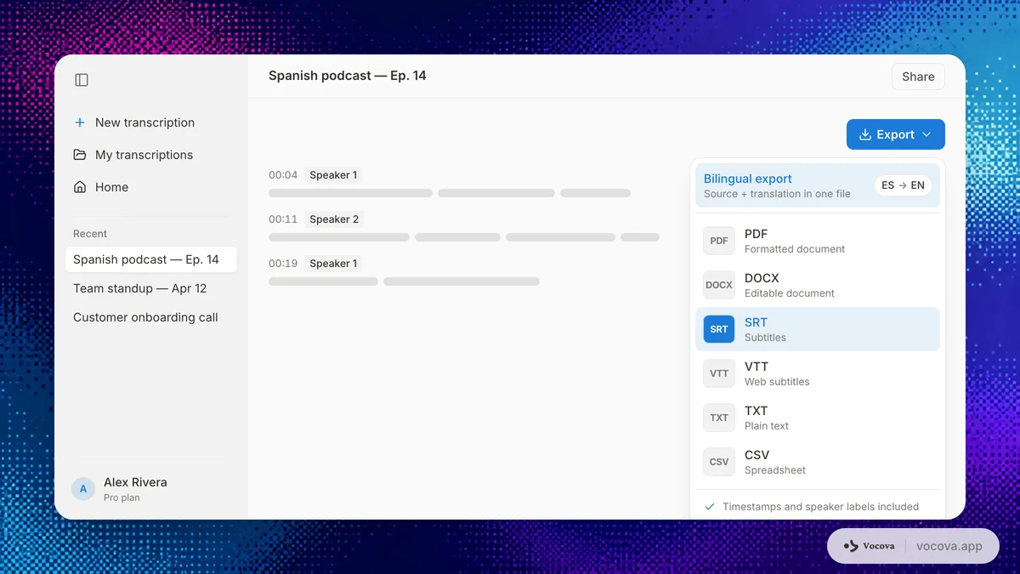The height and width of the screenshot is (574, 1020).
Task: Choose DOCX Editable document export
Action: click(818, 285)
